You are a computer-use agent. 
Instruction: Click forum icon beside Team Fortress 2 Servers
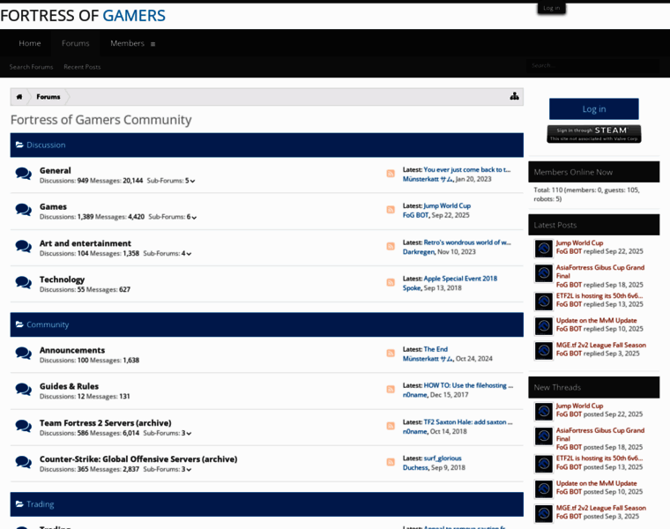pyautogui.click(x=23, y=426)
